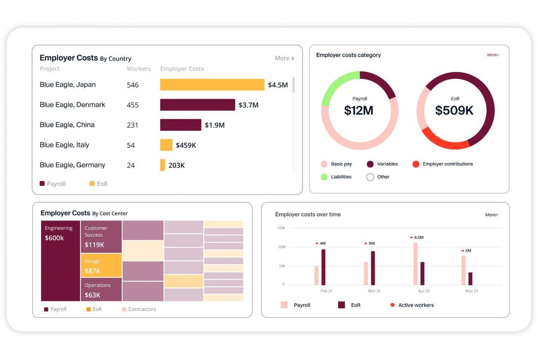Click the Payroll legend swatch under country costs

(42, 184)
